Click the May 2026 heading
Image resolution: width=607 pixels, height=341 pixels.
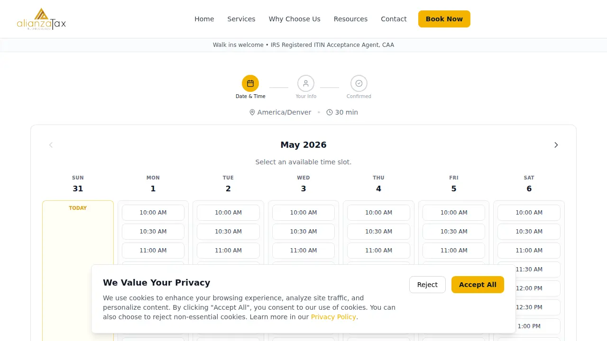[303, 145]
